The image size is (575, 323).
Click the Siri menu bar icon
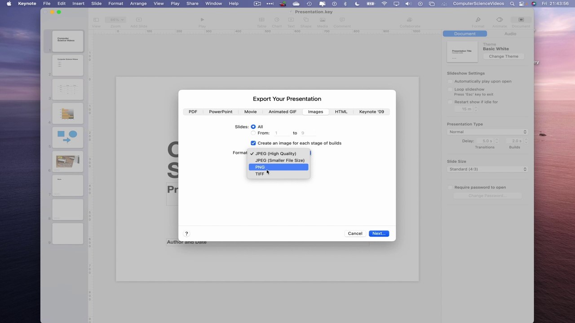pos(534,4)
